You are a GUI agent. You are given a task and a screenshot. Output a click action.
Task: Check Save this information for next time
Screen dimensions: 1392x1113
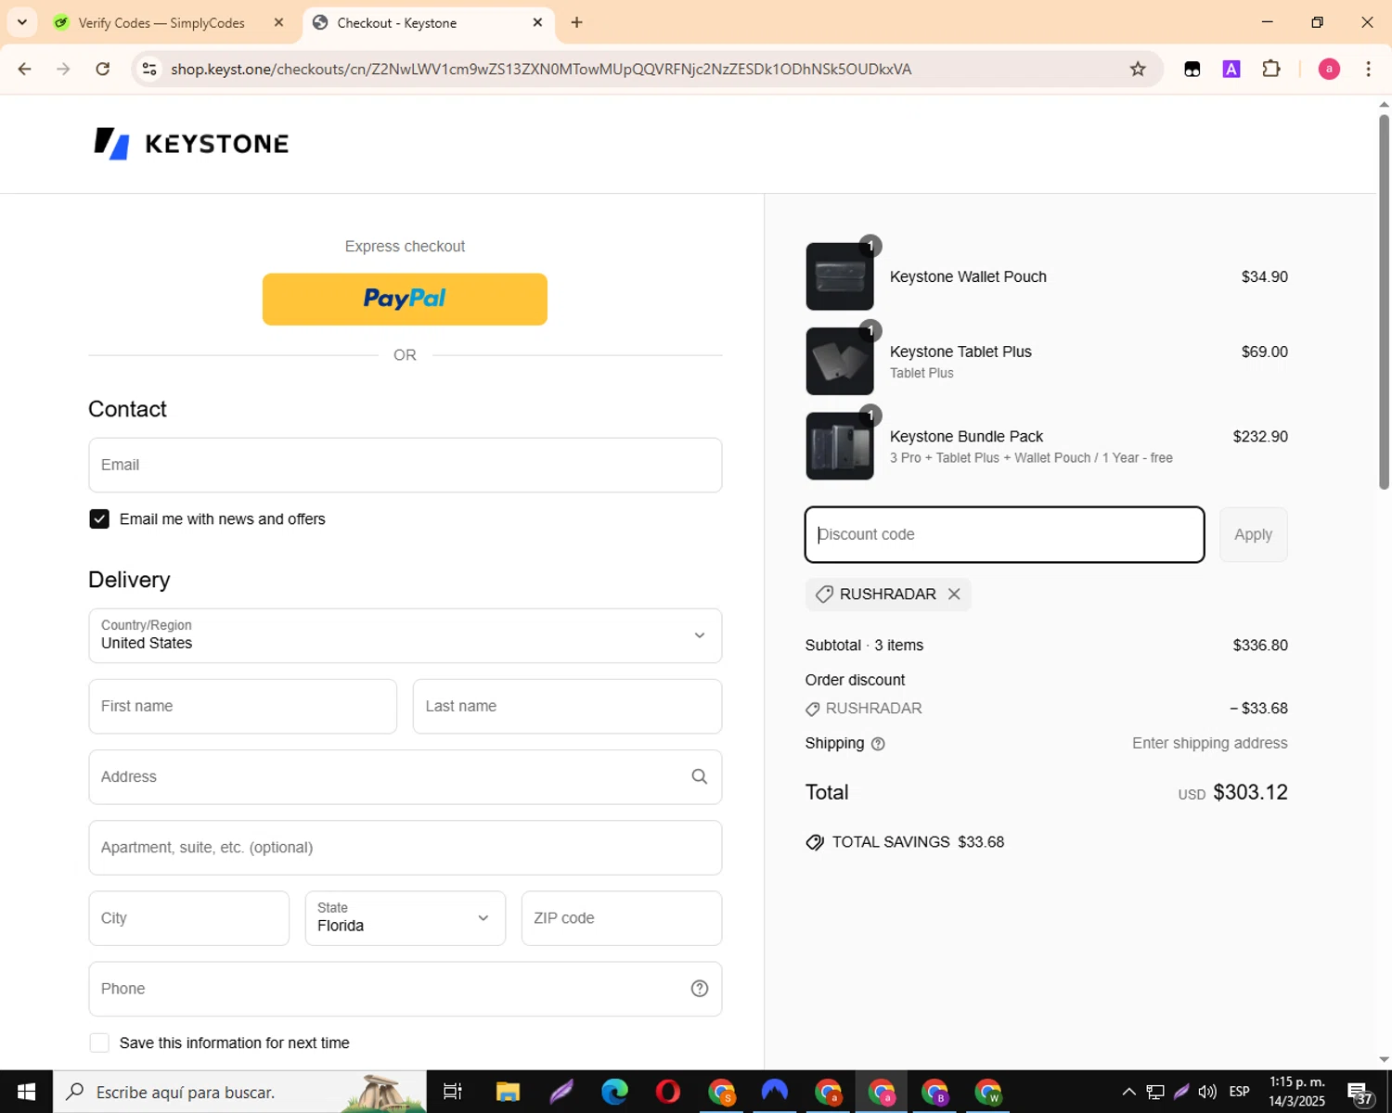pyautogui.click(x=99, y=1043)
